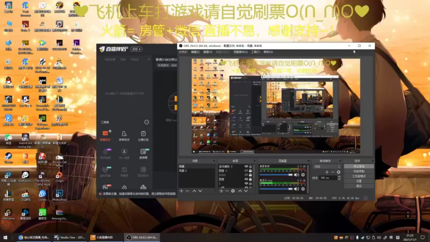Open the 淡出 scene transition dropdown
Viewport: 430px width, 242px height.
click(x=327, y=167)
